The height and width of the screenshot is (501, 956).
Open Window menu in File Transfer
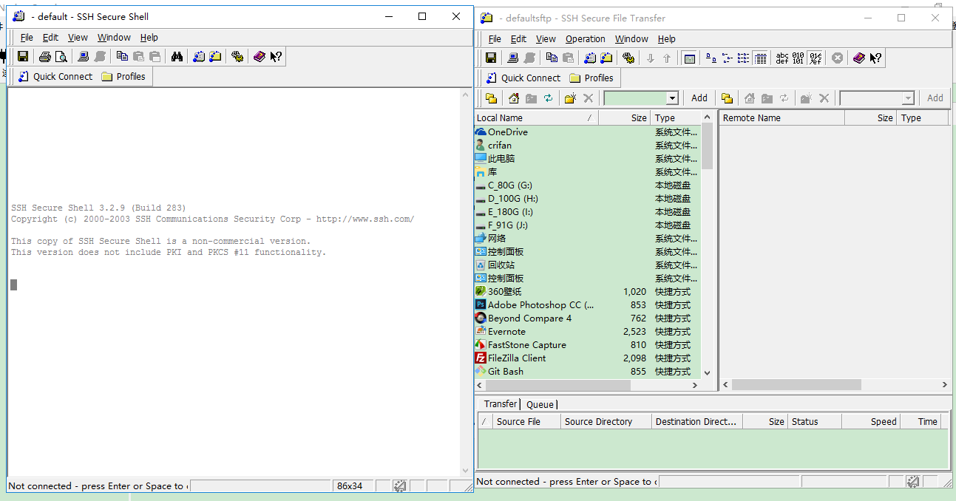tap(631, 38)
